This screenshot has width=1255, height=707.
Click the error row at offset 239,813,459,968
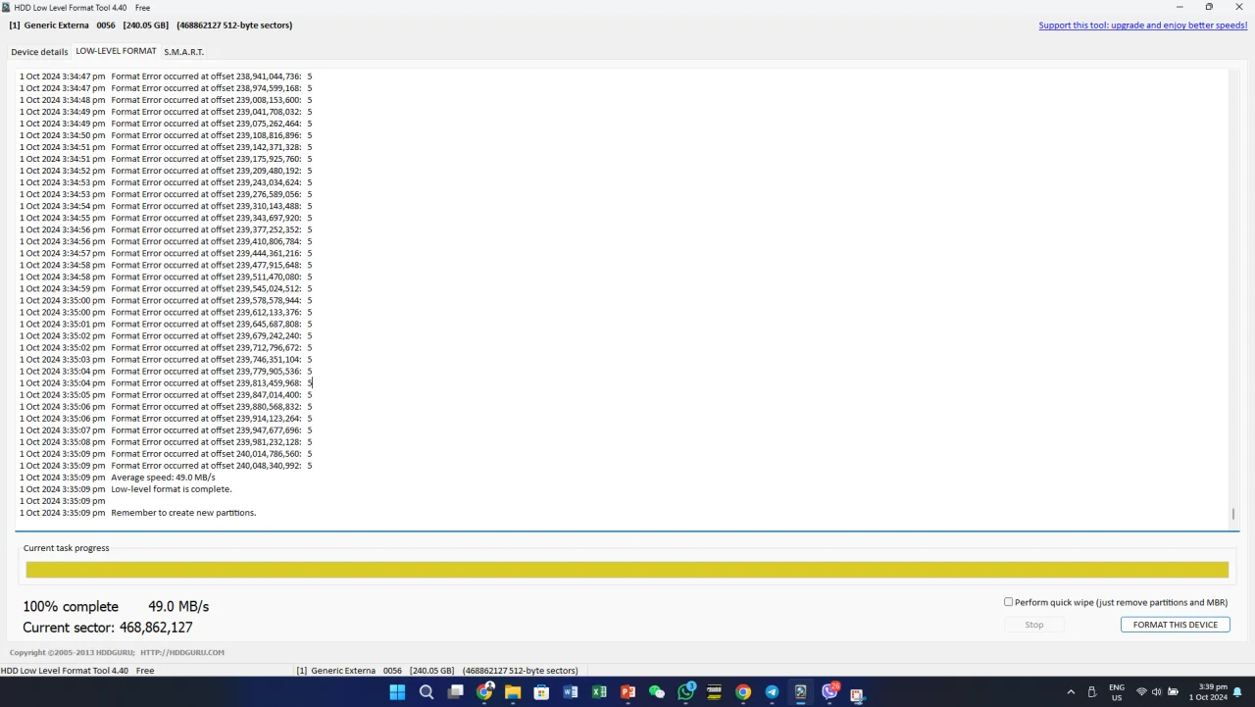point(166,383)
